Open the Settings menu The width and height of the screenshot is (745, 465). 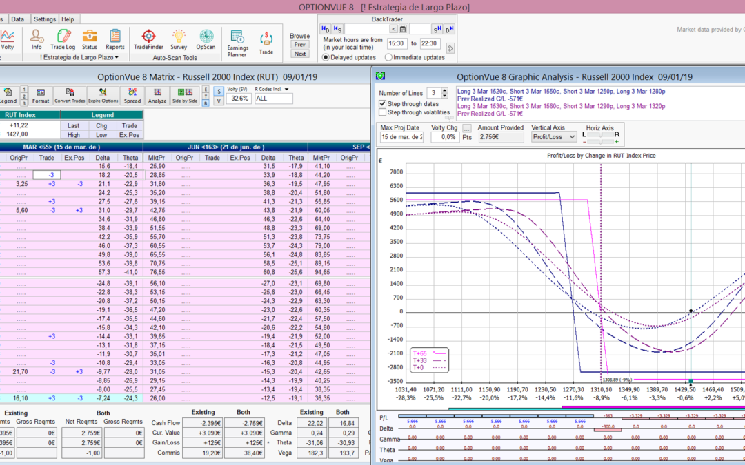point(45,19)
